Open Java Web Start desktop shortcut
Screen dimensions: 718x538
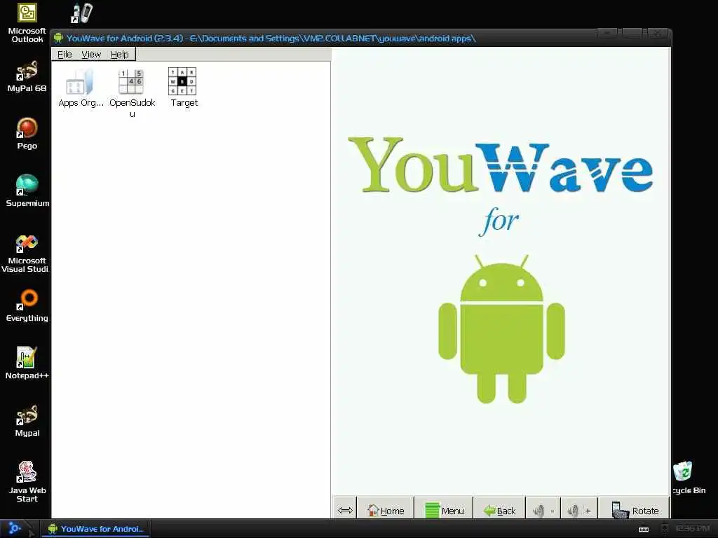click(27, 482)
